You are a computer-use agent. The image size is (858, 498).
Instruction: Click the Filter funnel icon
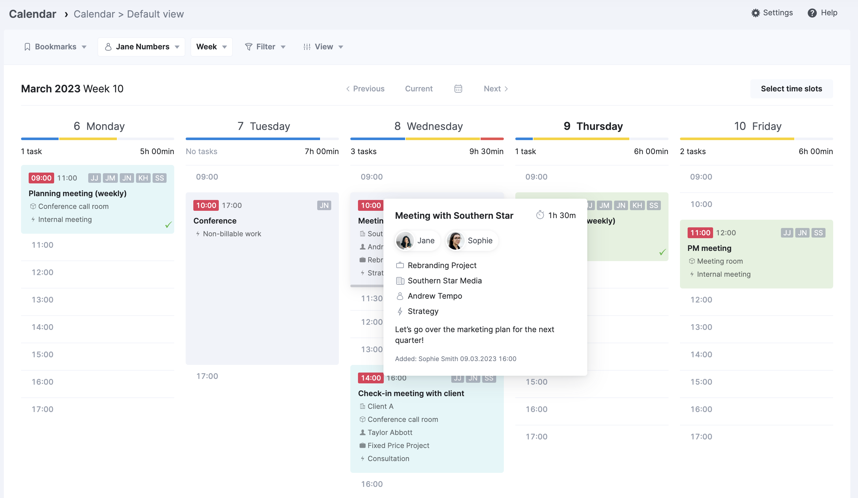pos(248,46)
